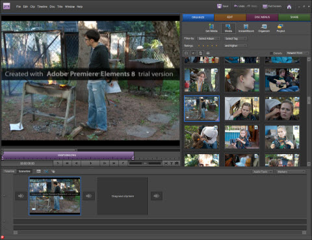
Task: Switch to the Timeline tab
Action: (9, 171)
